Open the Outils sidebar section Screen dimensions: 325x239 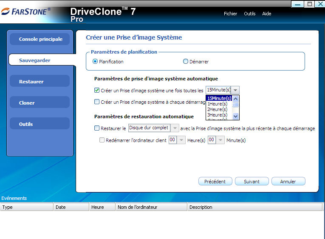[40, 124]
